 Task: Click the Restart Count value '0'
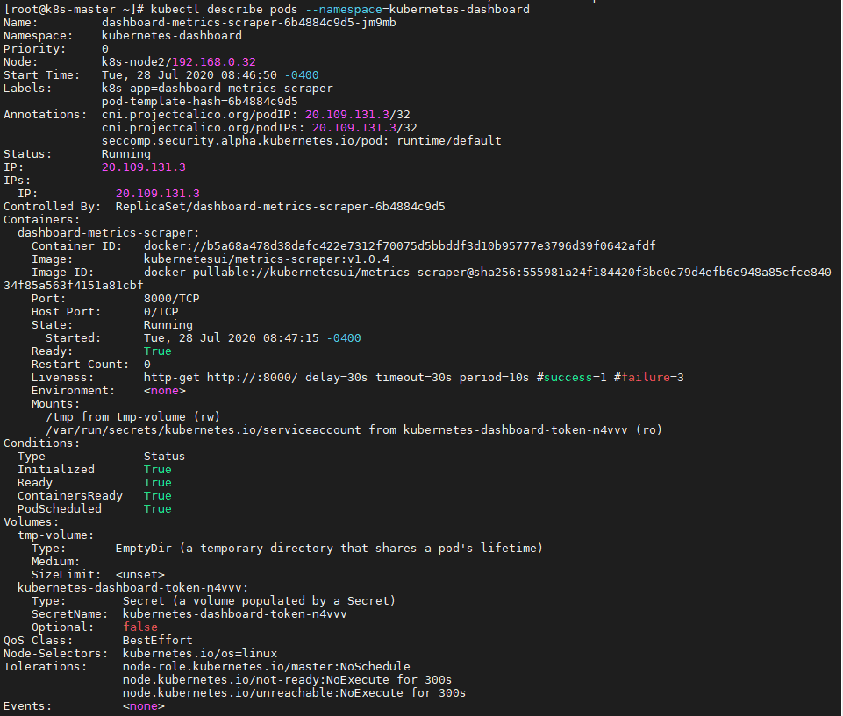point(146,365)
